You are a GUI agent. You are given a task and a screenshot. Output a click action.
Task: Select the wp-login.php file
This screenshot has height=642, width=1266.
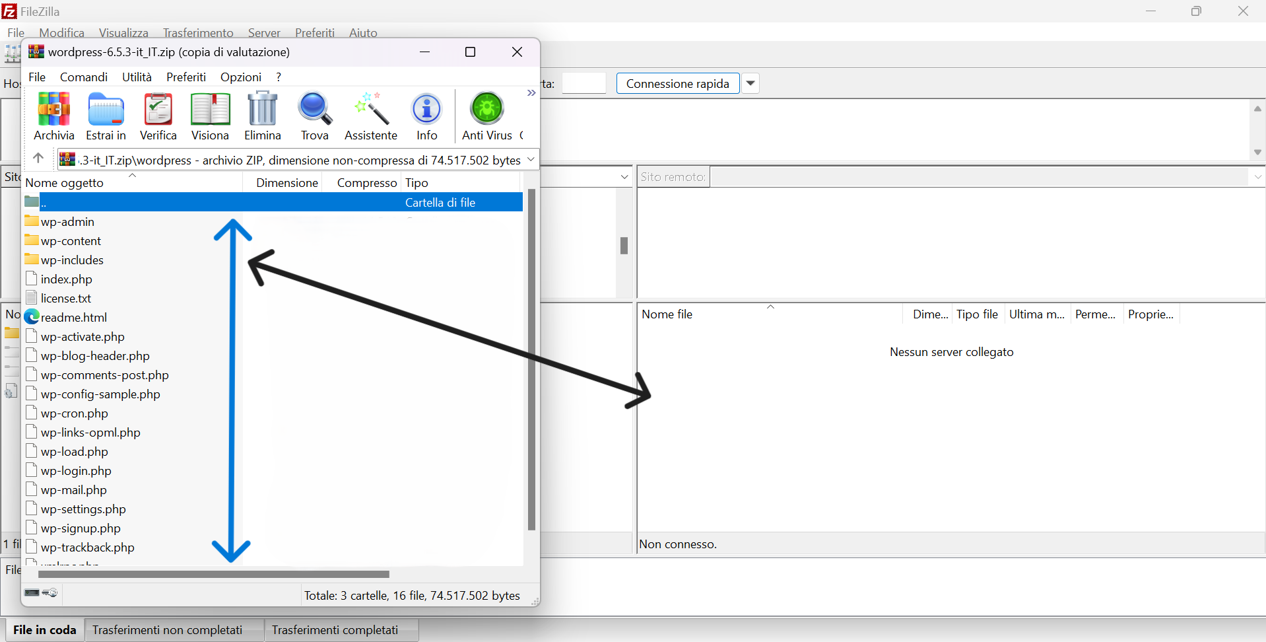(x=76, y=471)
